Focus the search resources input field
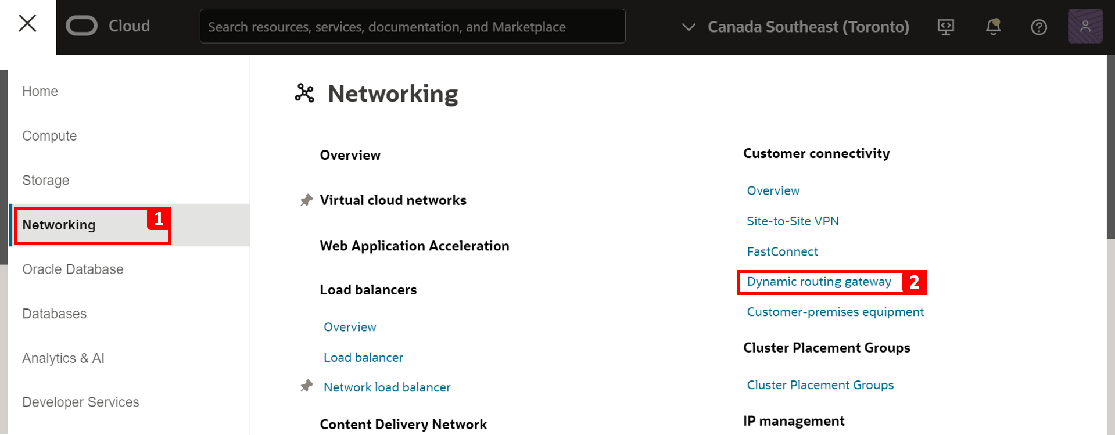1115x435 pixels. coord(413,26)
